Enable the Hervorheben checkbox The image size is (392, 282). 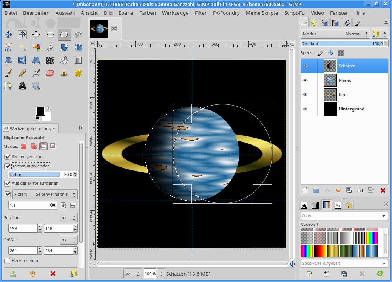click(7, 261)
